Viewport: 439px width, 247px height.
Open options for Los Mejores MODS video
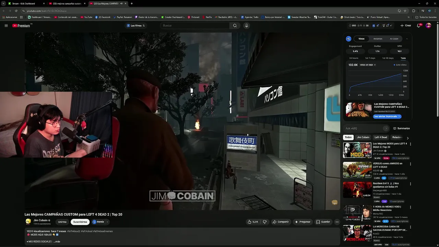[x=410, y=144]
